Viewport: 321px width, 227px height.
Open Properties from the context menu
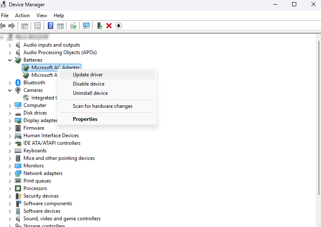coord(85,119)
